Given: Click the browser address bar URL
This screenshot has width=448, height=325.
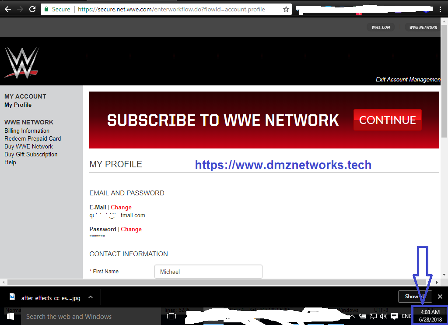Looking at the screenshot, I should (x=171, y=9).
